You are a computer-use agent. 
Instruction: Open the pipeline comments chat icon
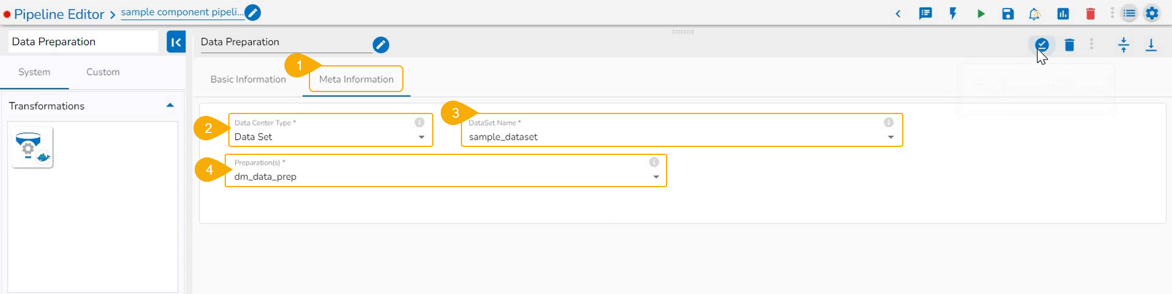(x=925, y=13)
